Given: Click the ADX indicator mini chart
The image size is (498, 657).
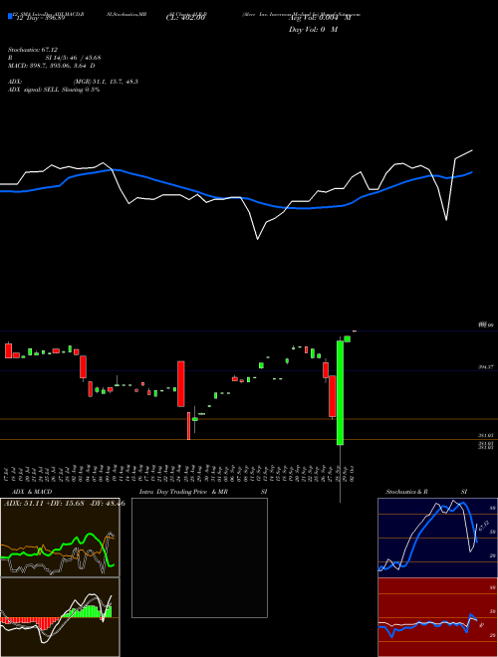Looking at the screenshot, I should pyautogui.click(x=60, y=538).
